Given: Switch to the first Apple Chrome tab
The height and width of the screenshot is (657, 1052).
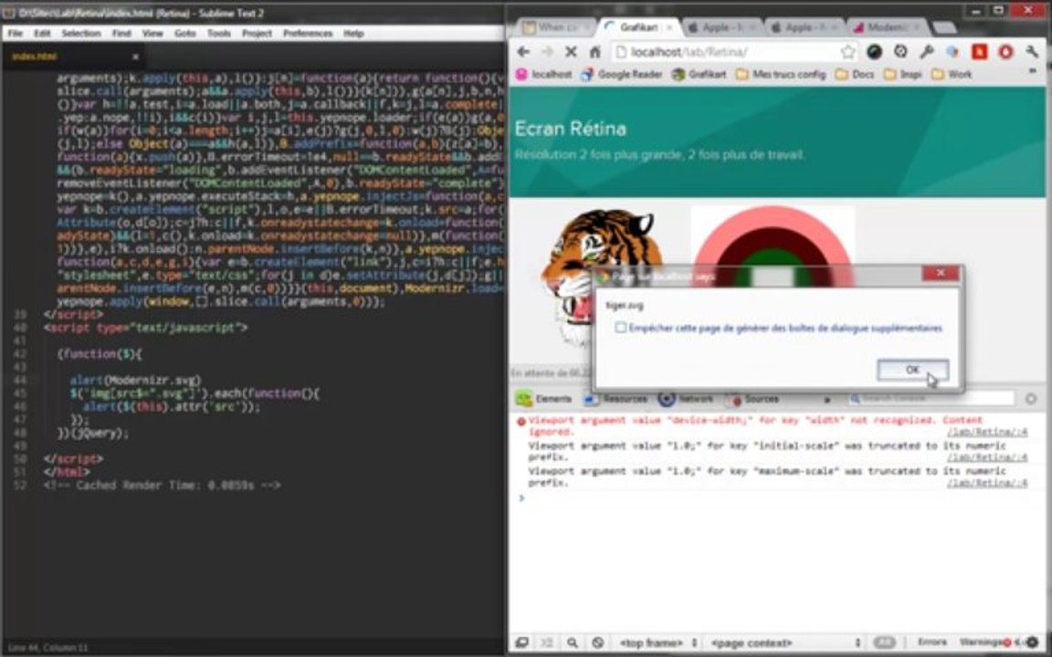Looking at the screenshot, I should pos(722,27).
